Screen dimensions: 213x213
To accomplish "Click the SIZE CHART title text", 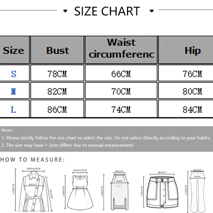I will (x=107, y=11).
